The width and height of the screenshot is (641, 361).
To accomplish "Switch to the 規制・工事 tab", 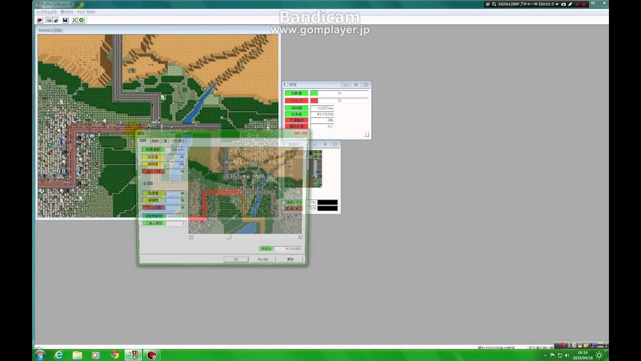I will 159,141.
